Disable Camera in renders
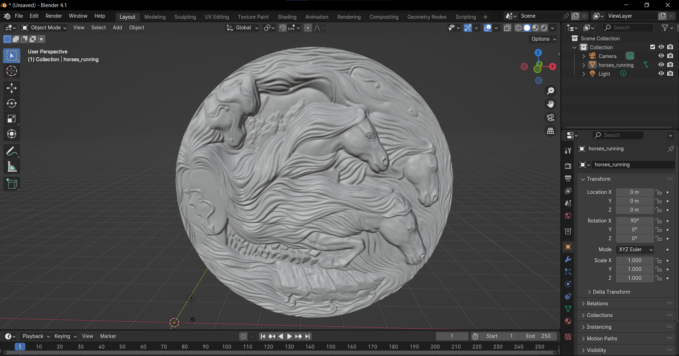Viewport: 679px width, 356px height. point(670,56)
